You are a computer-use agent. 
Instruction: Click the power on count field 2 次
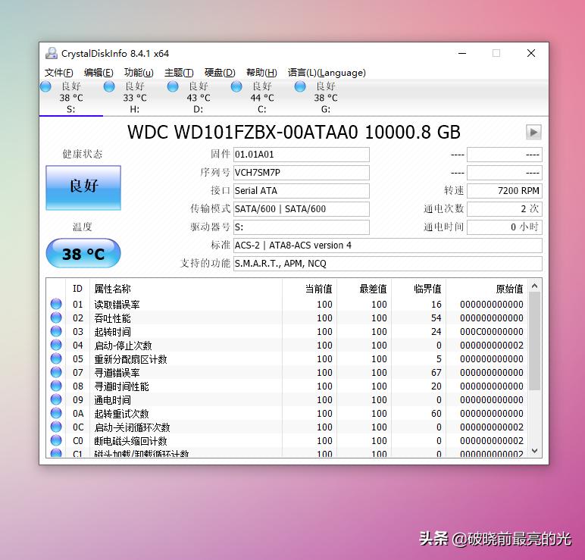(505, 209)
